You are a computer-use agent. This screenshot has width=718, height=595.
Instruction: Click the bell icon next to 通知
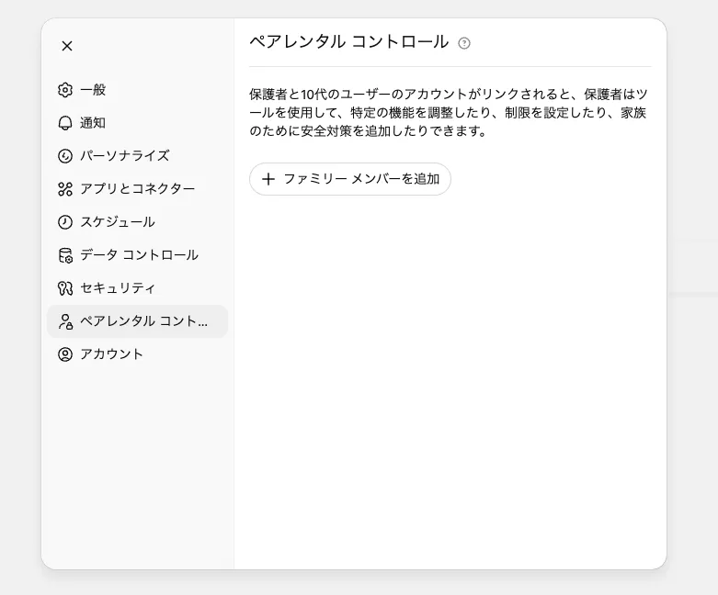click(x=65, y=123)
